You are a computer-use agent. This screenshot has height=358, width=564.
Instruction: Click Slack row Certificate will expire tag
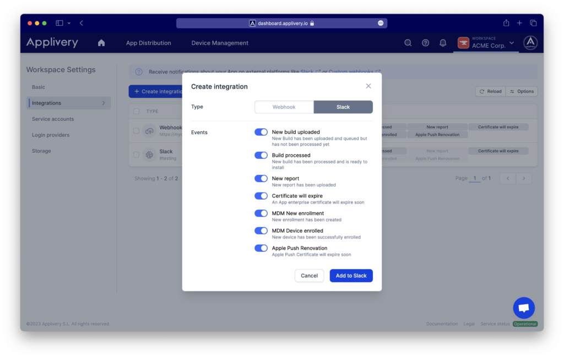[498, 151]
